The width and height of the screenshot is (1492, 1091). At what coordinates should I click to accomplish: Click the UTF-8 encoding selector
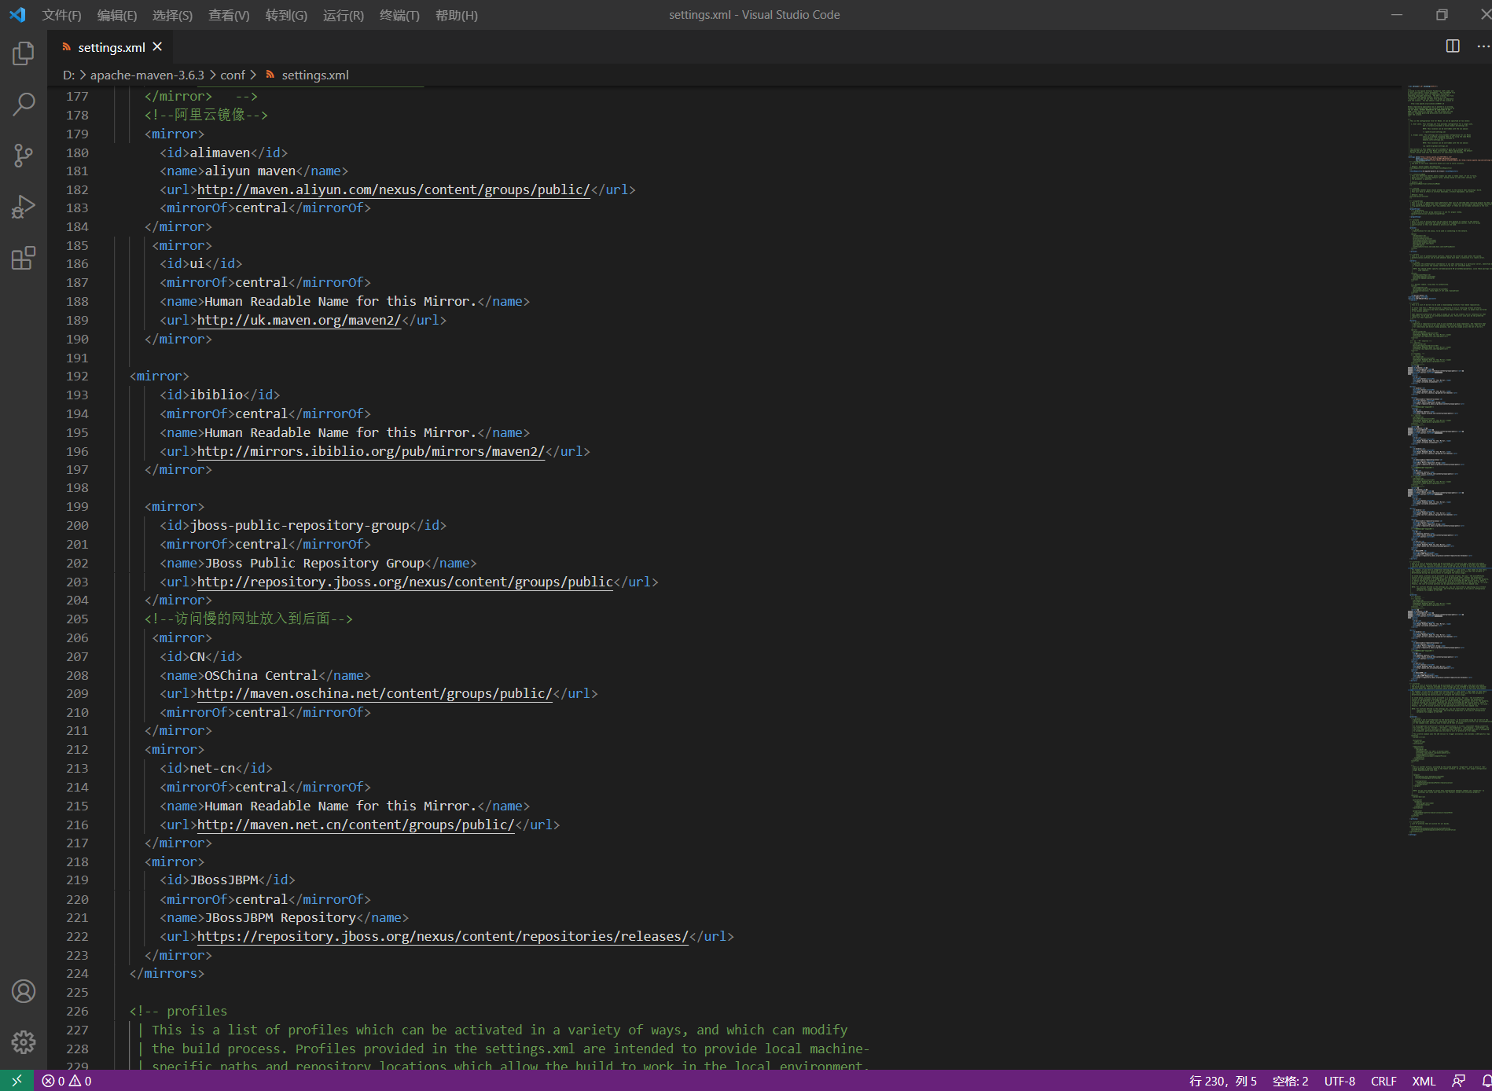[1339, 1081]
